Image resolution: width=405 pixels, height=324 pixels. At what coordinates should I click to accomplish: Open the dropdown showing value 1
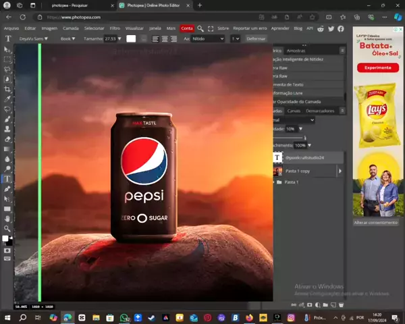[x=235, y=38]
